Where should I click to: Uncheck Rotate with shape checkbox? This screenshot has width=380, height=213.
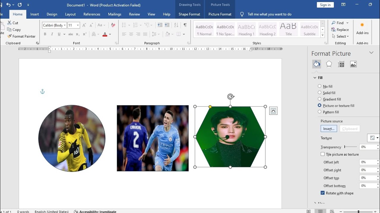coord(322,193)
